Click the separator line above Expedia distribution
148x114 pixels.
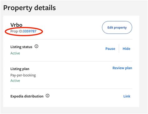coord(72,89)
